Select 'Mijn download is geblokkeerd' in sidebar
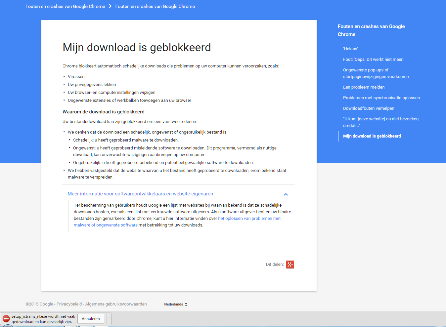 coord(372,136)
